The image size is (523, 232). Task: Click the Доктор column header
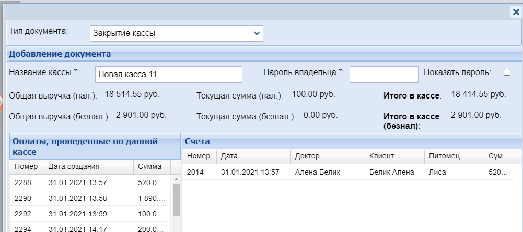pyautogui.click(x=327, y=156)
